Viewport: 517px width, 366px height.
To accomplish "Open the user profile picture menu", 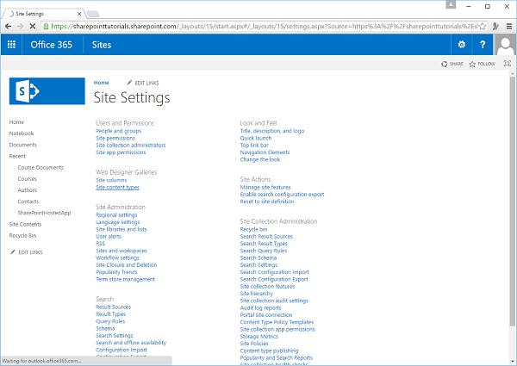I will 505,45.
